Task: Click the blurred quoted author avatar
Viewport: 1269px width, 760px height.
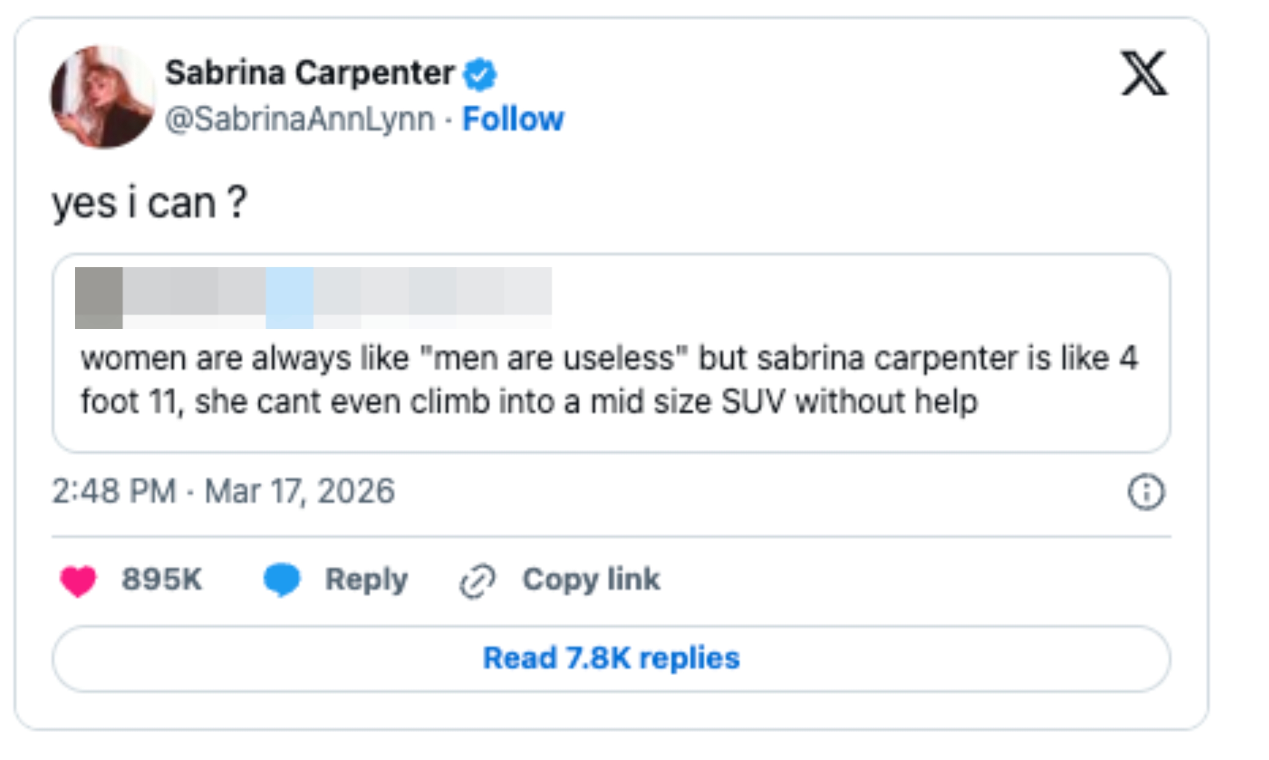Action: pos(99,298)
